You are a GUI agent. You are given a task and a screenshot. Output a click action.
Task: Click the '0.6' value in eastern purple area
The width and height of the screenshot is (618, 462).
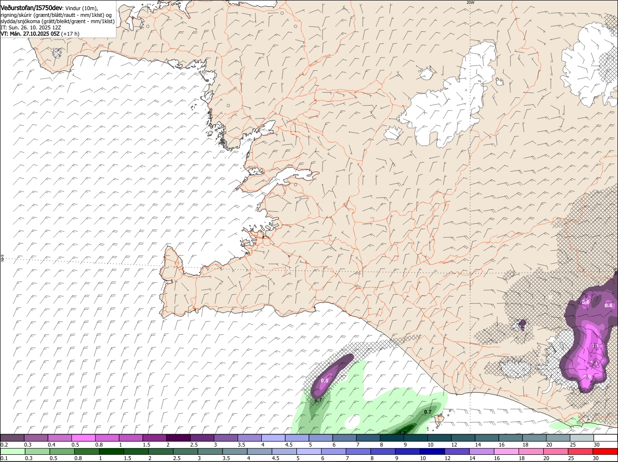586,302
